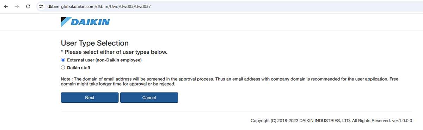The image size is (423, 130).
Task: Choose the 'External user (non-Daikin employee)' label
Action: 104,60
